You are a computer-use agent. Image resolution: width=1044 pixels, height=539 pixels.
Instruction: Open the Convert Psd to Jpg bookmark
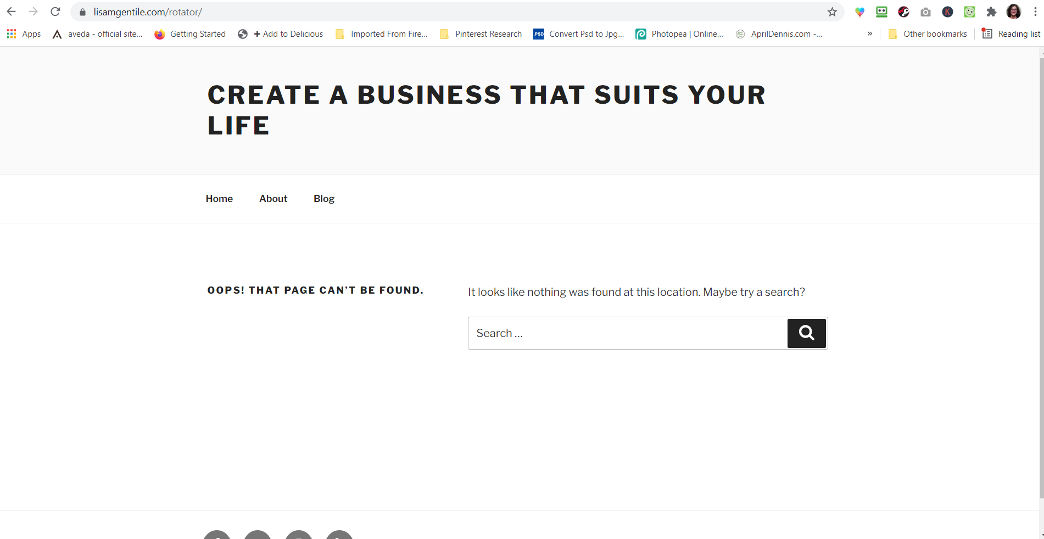coord(579,34)
